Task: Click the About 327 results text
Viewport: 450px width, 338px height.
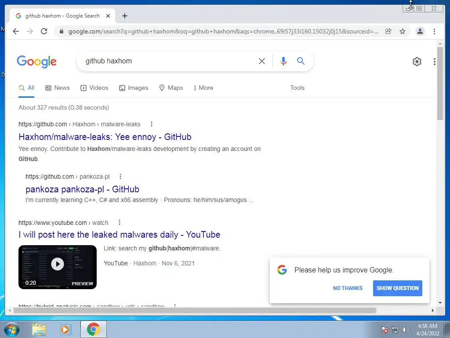Action: 64,107
